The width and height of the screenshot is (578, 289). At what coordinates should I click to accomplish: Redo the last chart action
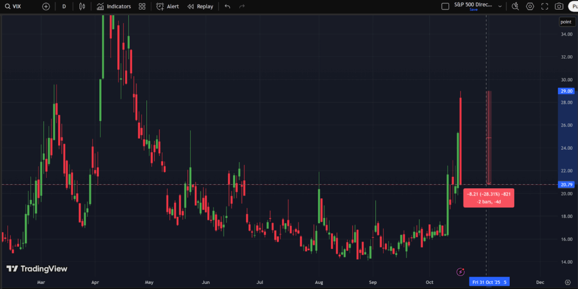pyautogui.click(x=242, y=6)
